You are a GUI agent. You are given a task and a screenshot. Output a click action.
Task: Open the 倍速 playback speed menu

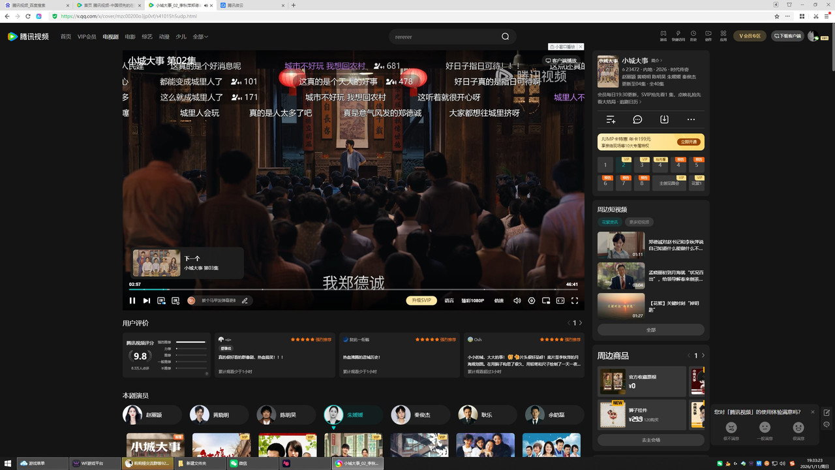tap(499, 300)
